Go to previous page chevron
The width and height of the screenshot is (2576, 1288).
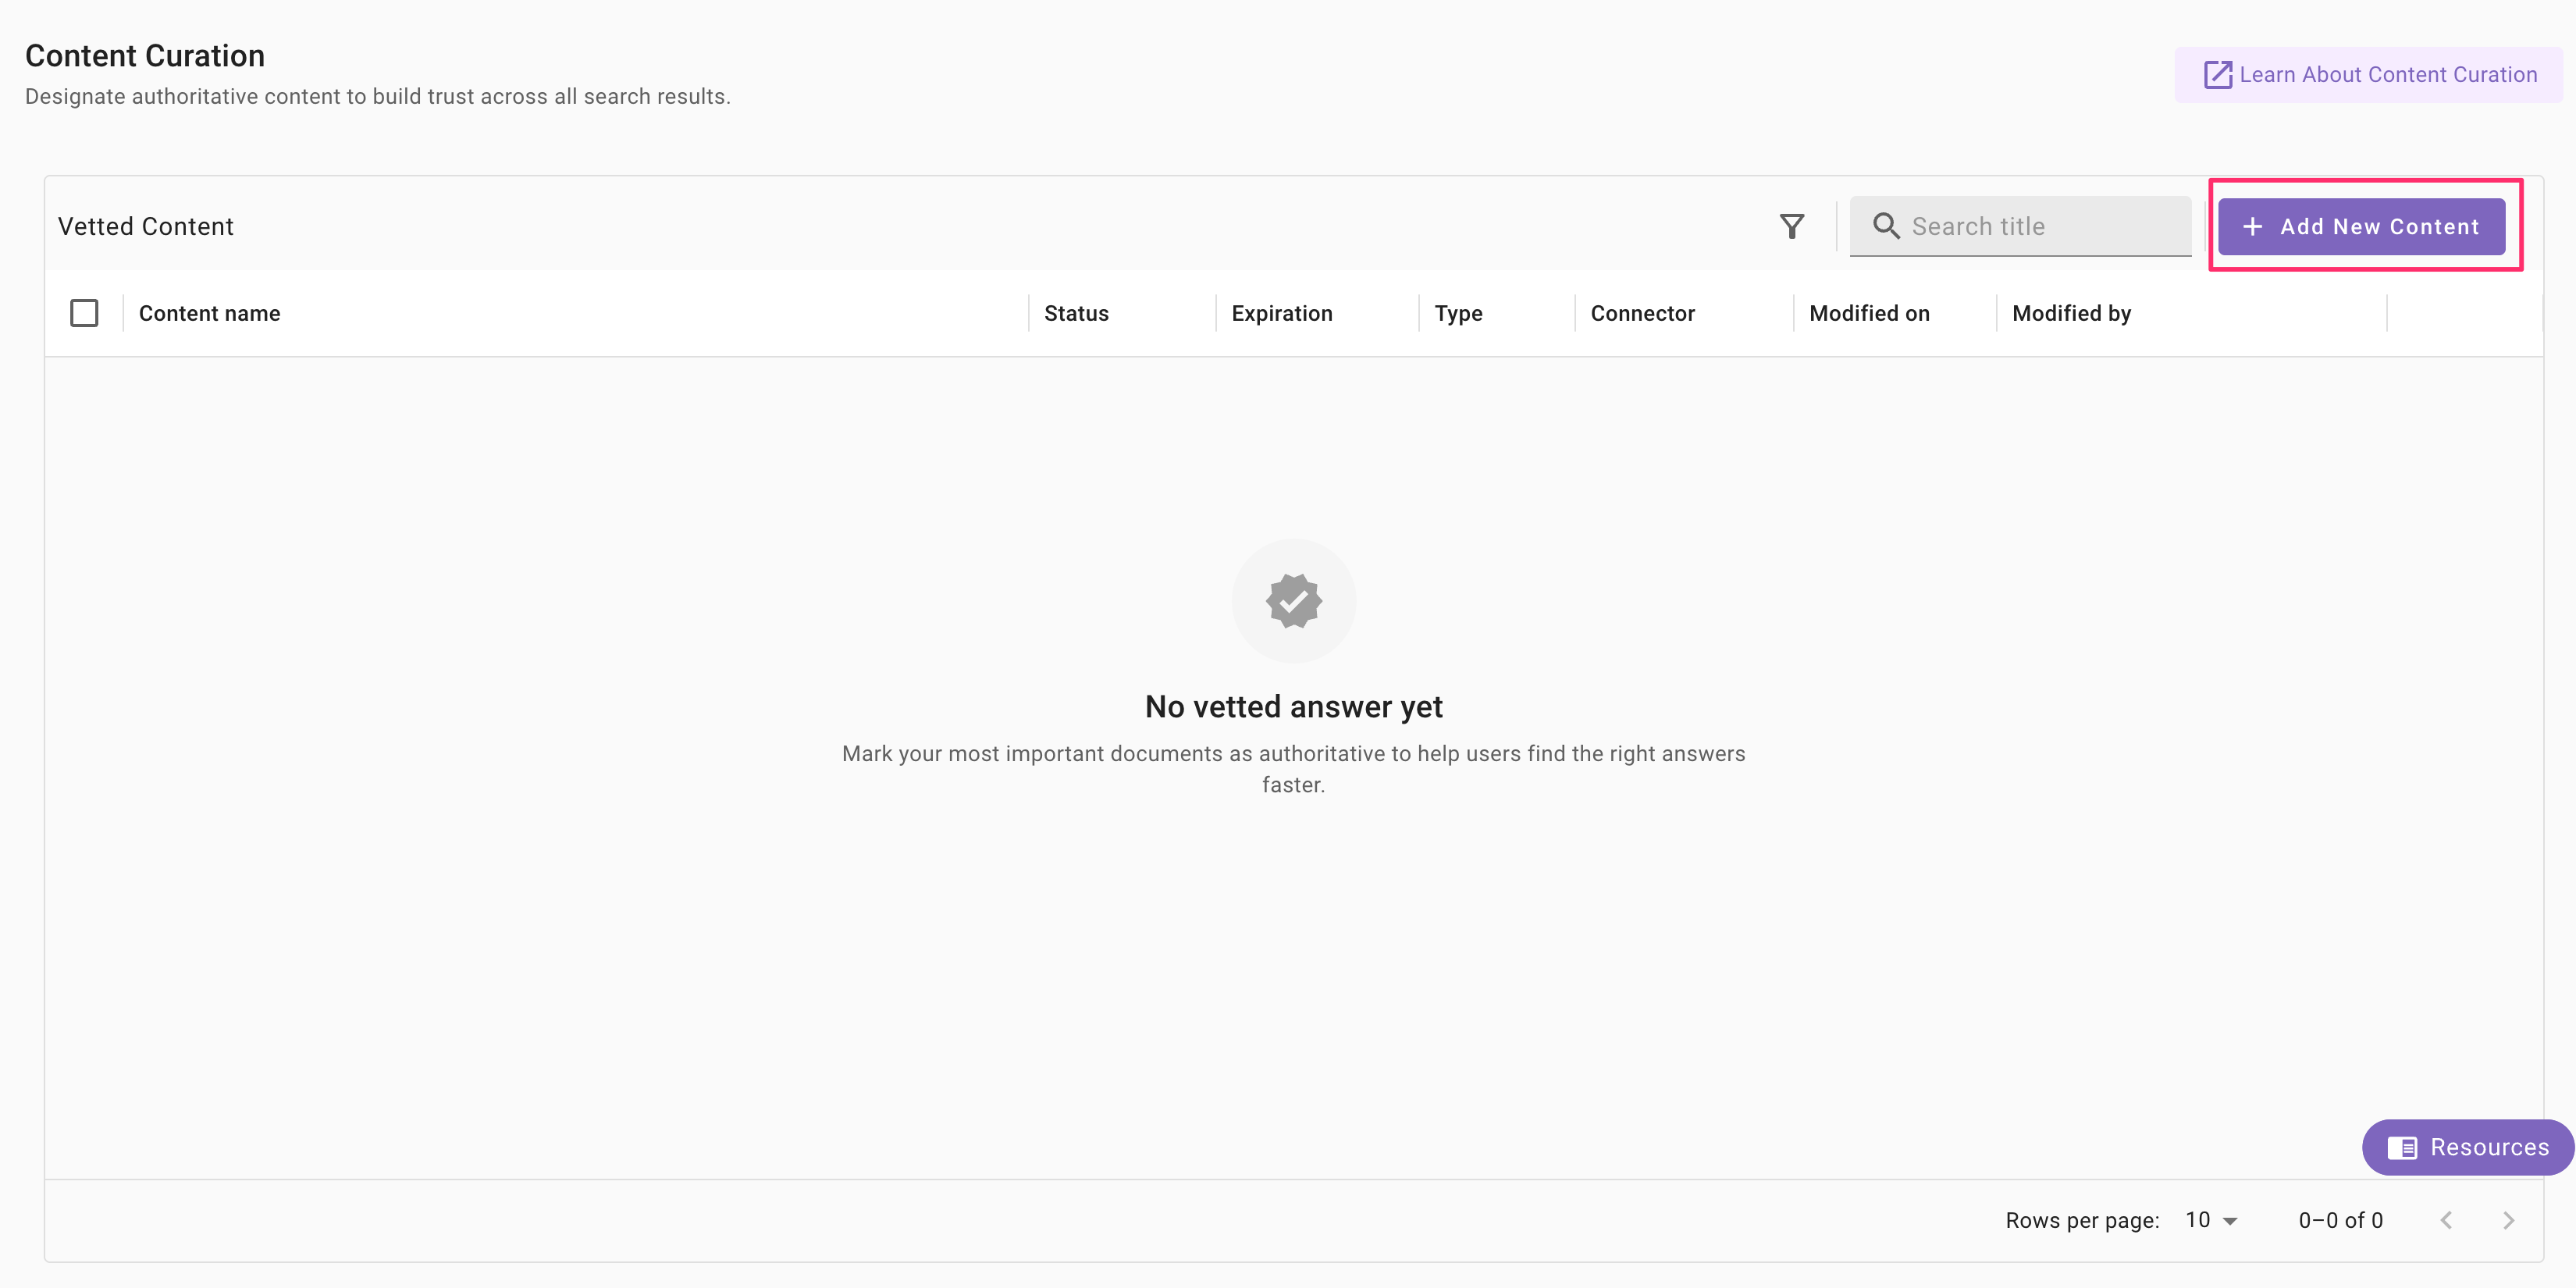pos(2446,1220)
